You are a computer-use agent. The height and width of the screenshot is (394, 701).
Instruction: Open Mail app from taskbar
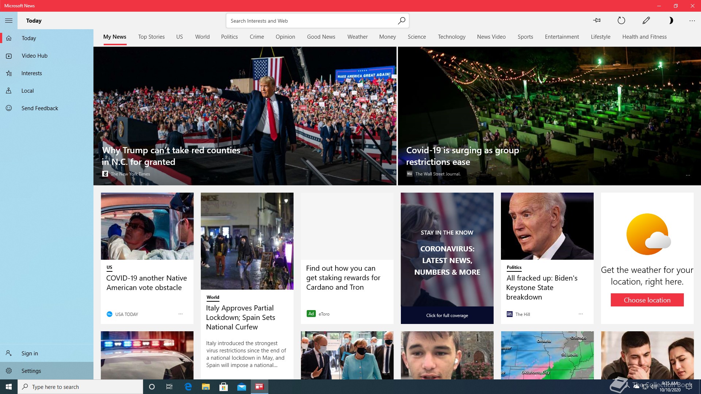tap(241, 387)
